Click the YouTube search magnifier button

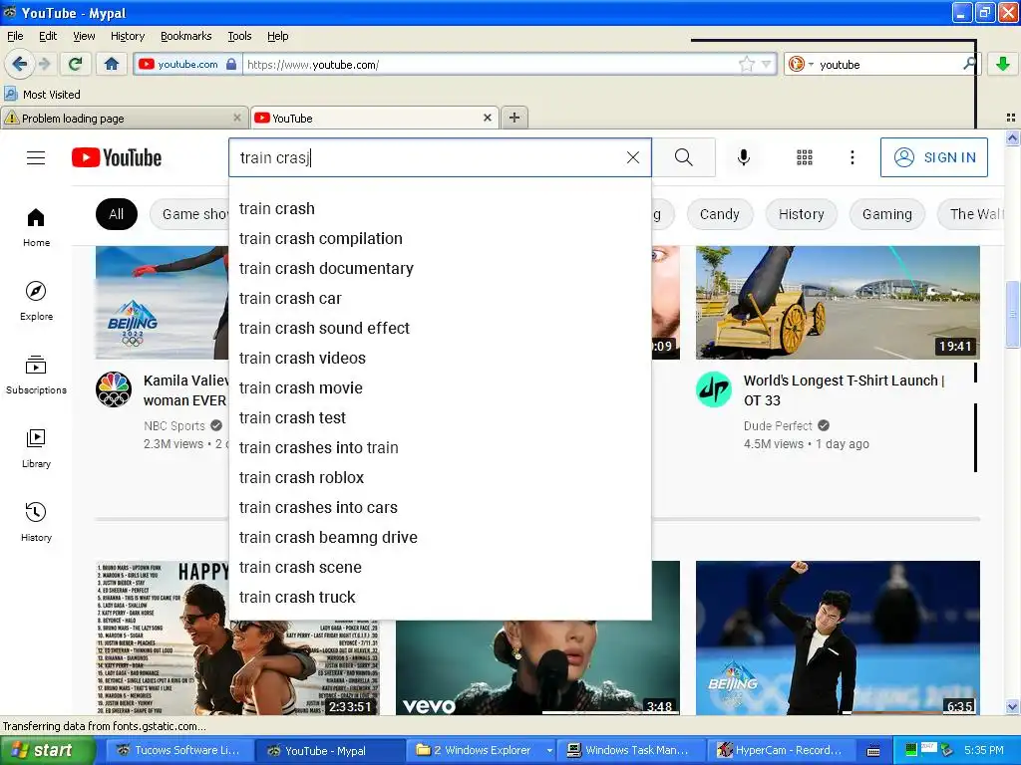point(684,157)
